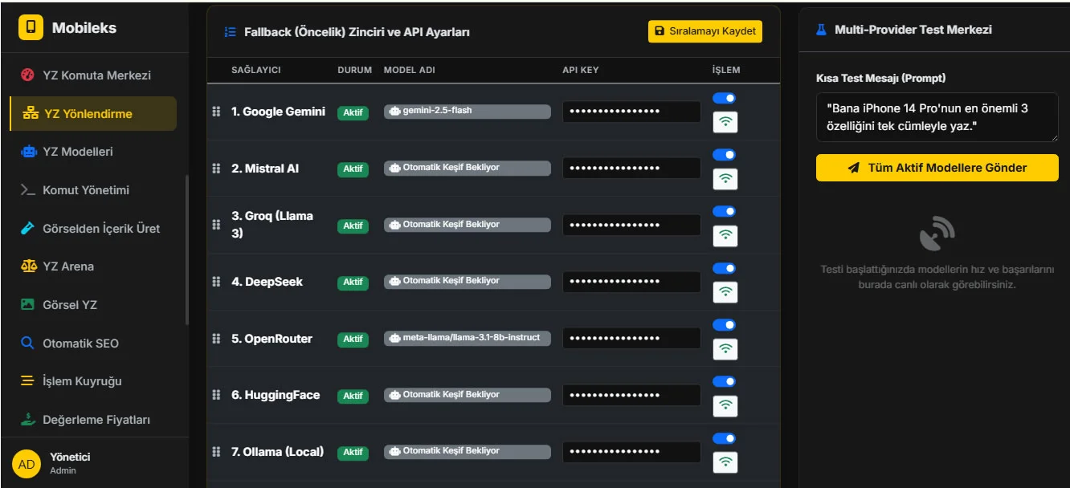Turn off the Mistral AI toggle
This screenshot has height=488, width=1070.
click(724, 155)
